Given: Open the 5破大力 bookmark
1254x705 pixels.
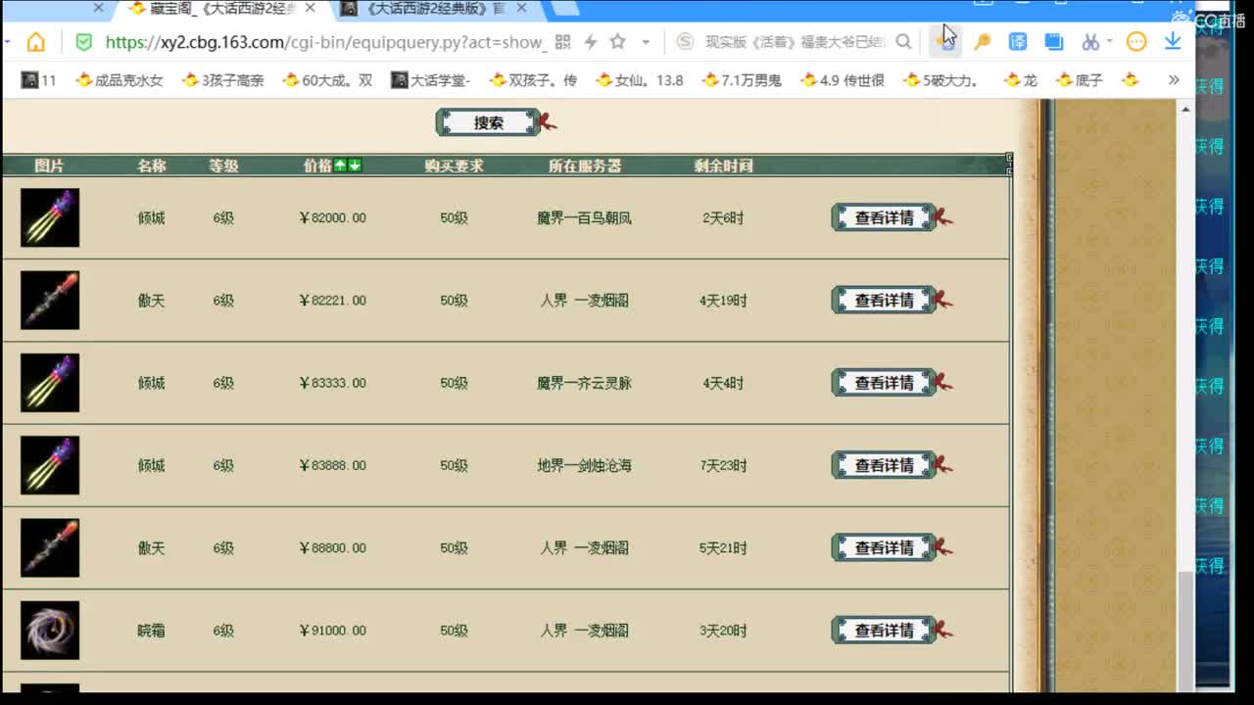Looking at the screenshot, I should [941, 80].
